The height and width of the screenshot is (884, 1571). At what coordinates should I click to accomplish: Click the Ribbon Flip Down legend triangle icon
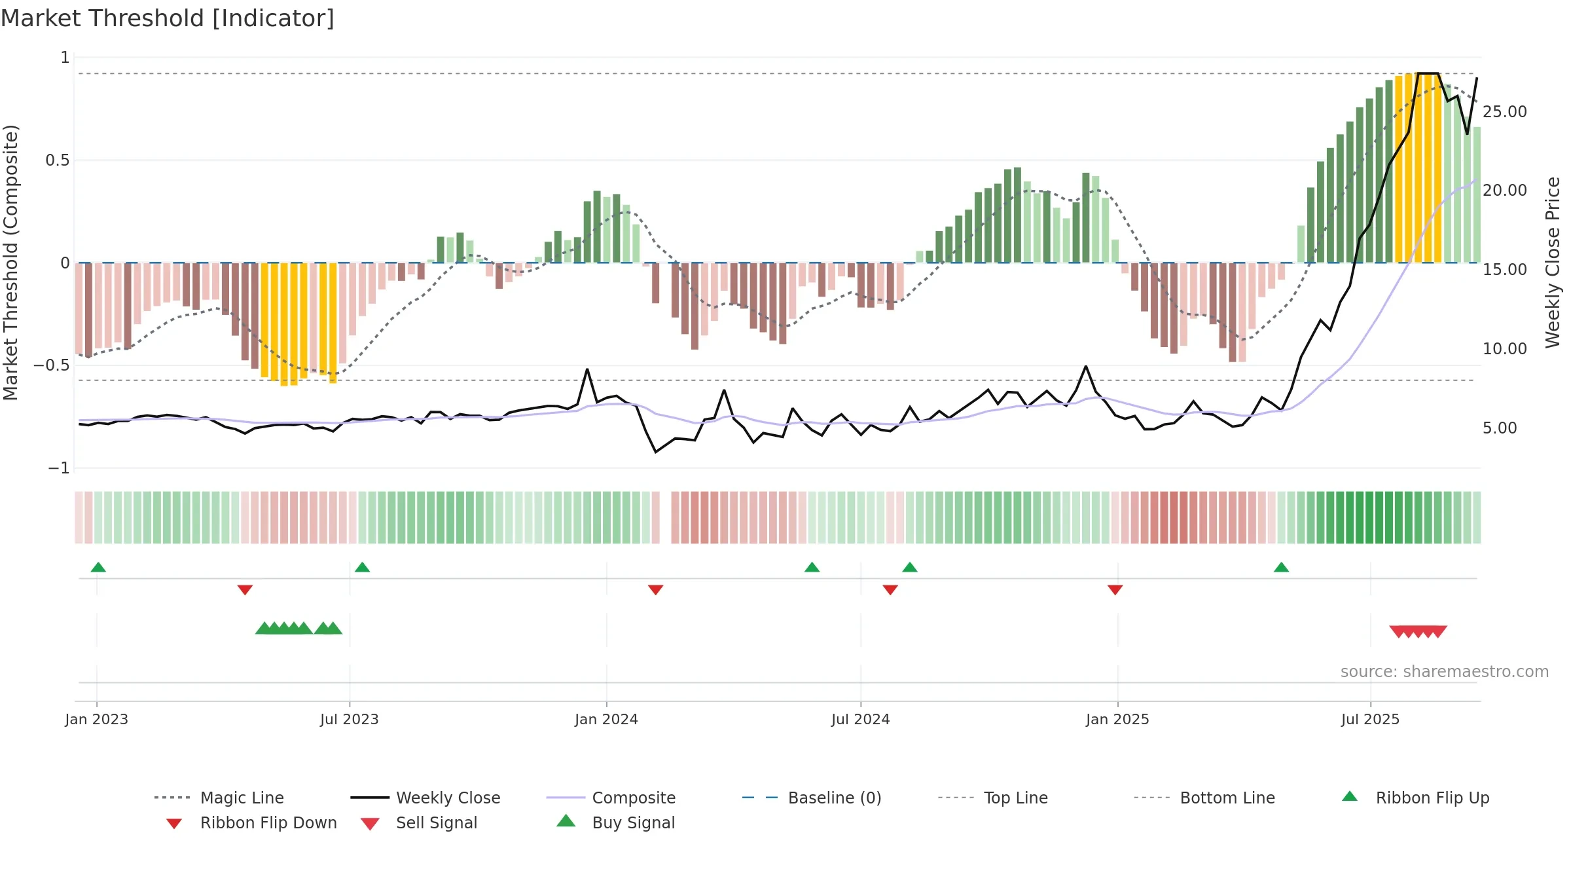click(x=173, y=824)
